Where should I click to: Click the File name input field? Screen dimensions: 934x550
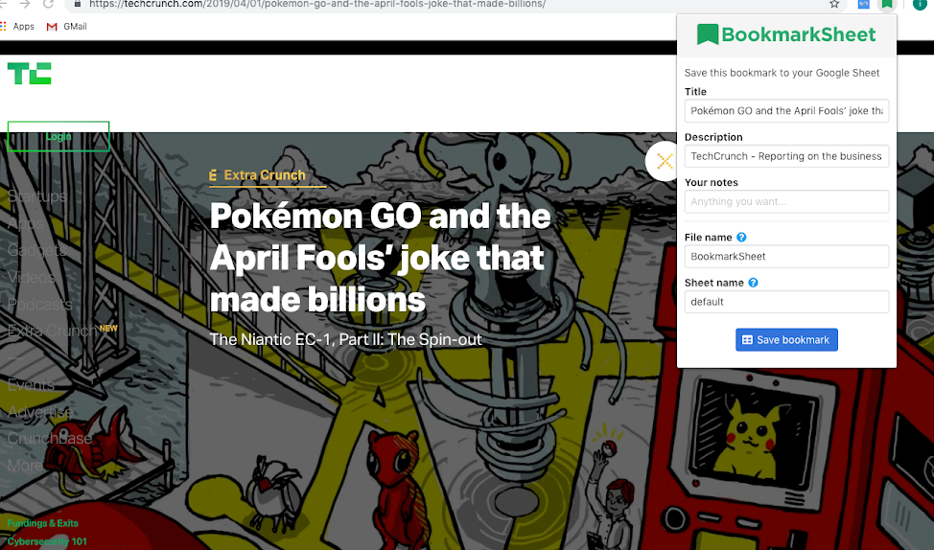pyautogui.click(x=786, y=257)
